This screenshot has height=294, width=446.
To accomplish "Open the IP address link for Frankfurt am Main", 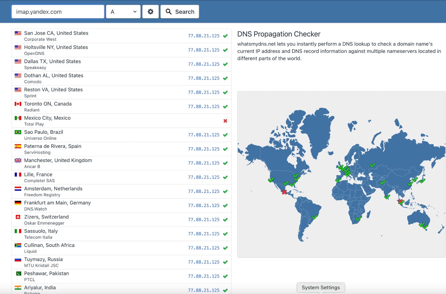I will coord(203,205).
